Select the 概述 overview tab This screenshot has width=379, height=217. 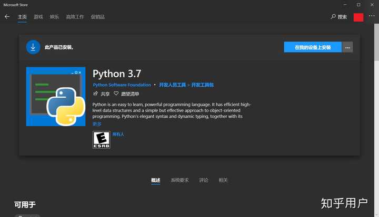[x=156, y=180]
